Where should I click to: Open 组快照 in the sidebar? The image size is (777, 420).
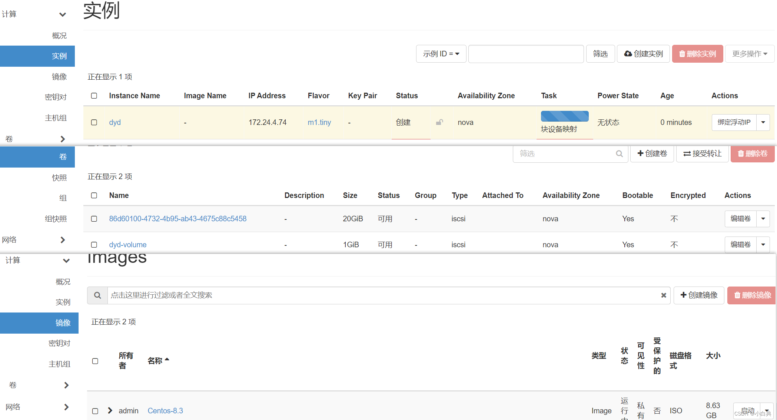click(56, 219)
